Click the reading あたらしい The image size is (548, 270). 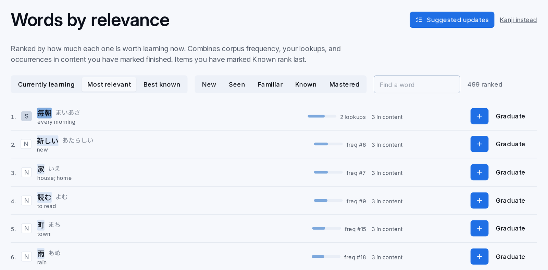78,140
